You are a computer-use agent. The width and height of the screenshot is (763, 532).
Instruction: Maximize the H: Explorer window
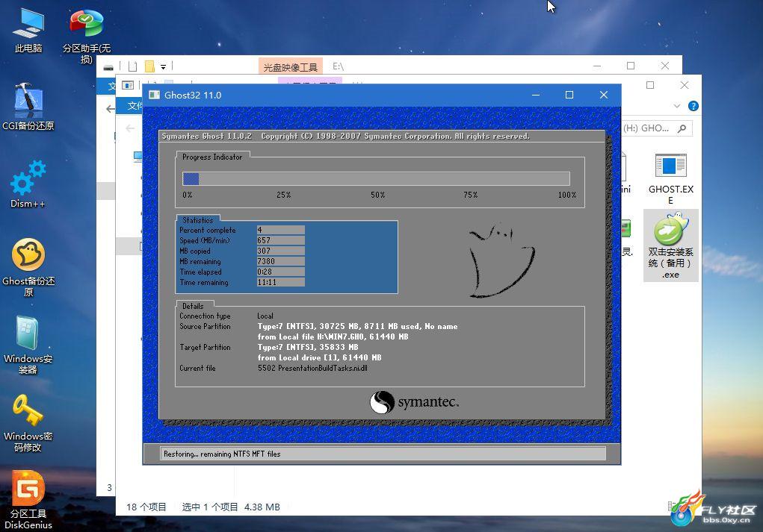(x=650, y=85)
